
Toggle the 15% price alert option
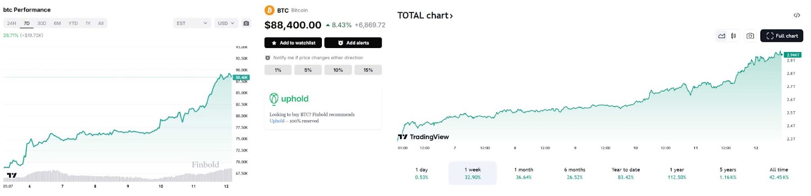tap(368, 70)
